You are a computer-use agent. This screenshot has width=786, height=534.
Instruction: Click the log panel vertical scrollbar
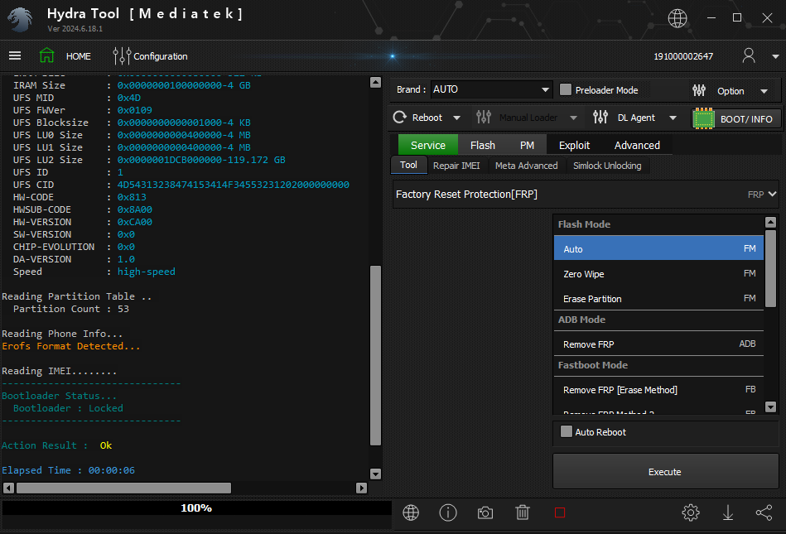pyautogui.click(x=375, y=356)
